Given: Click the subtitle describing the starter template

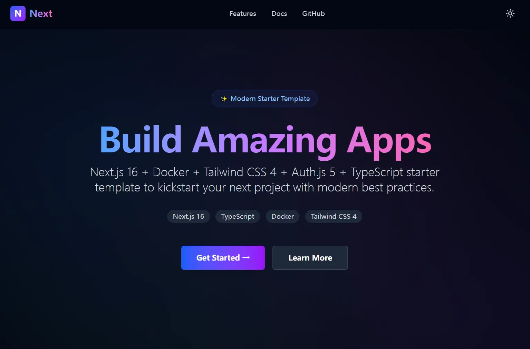Looking at the screenshot, I should [264, 180].
